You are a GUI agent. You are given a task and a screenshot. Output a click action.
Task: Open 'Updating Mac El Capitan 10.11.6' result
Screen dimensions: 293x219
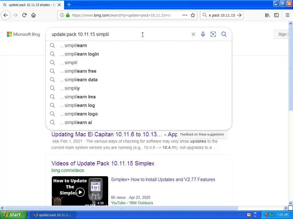[114, 134]
